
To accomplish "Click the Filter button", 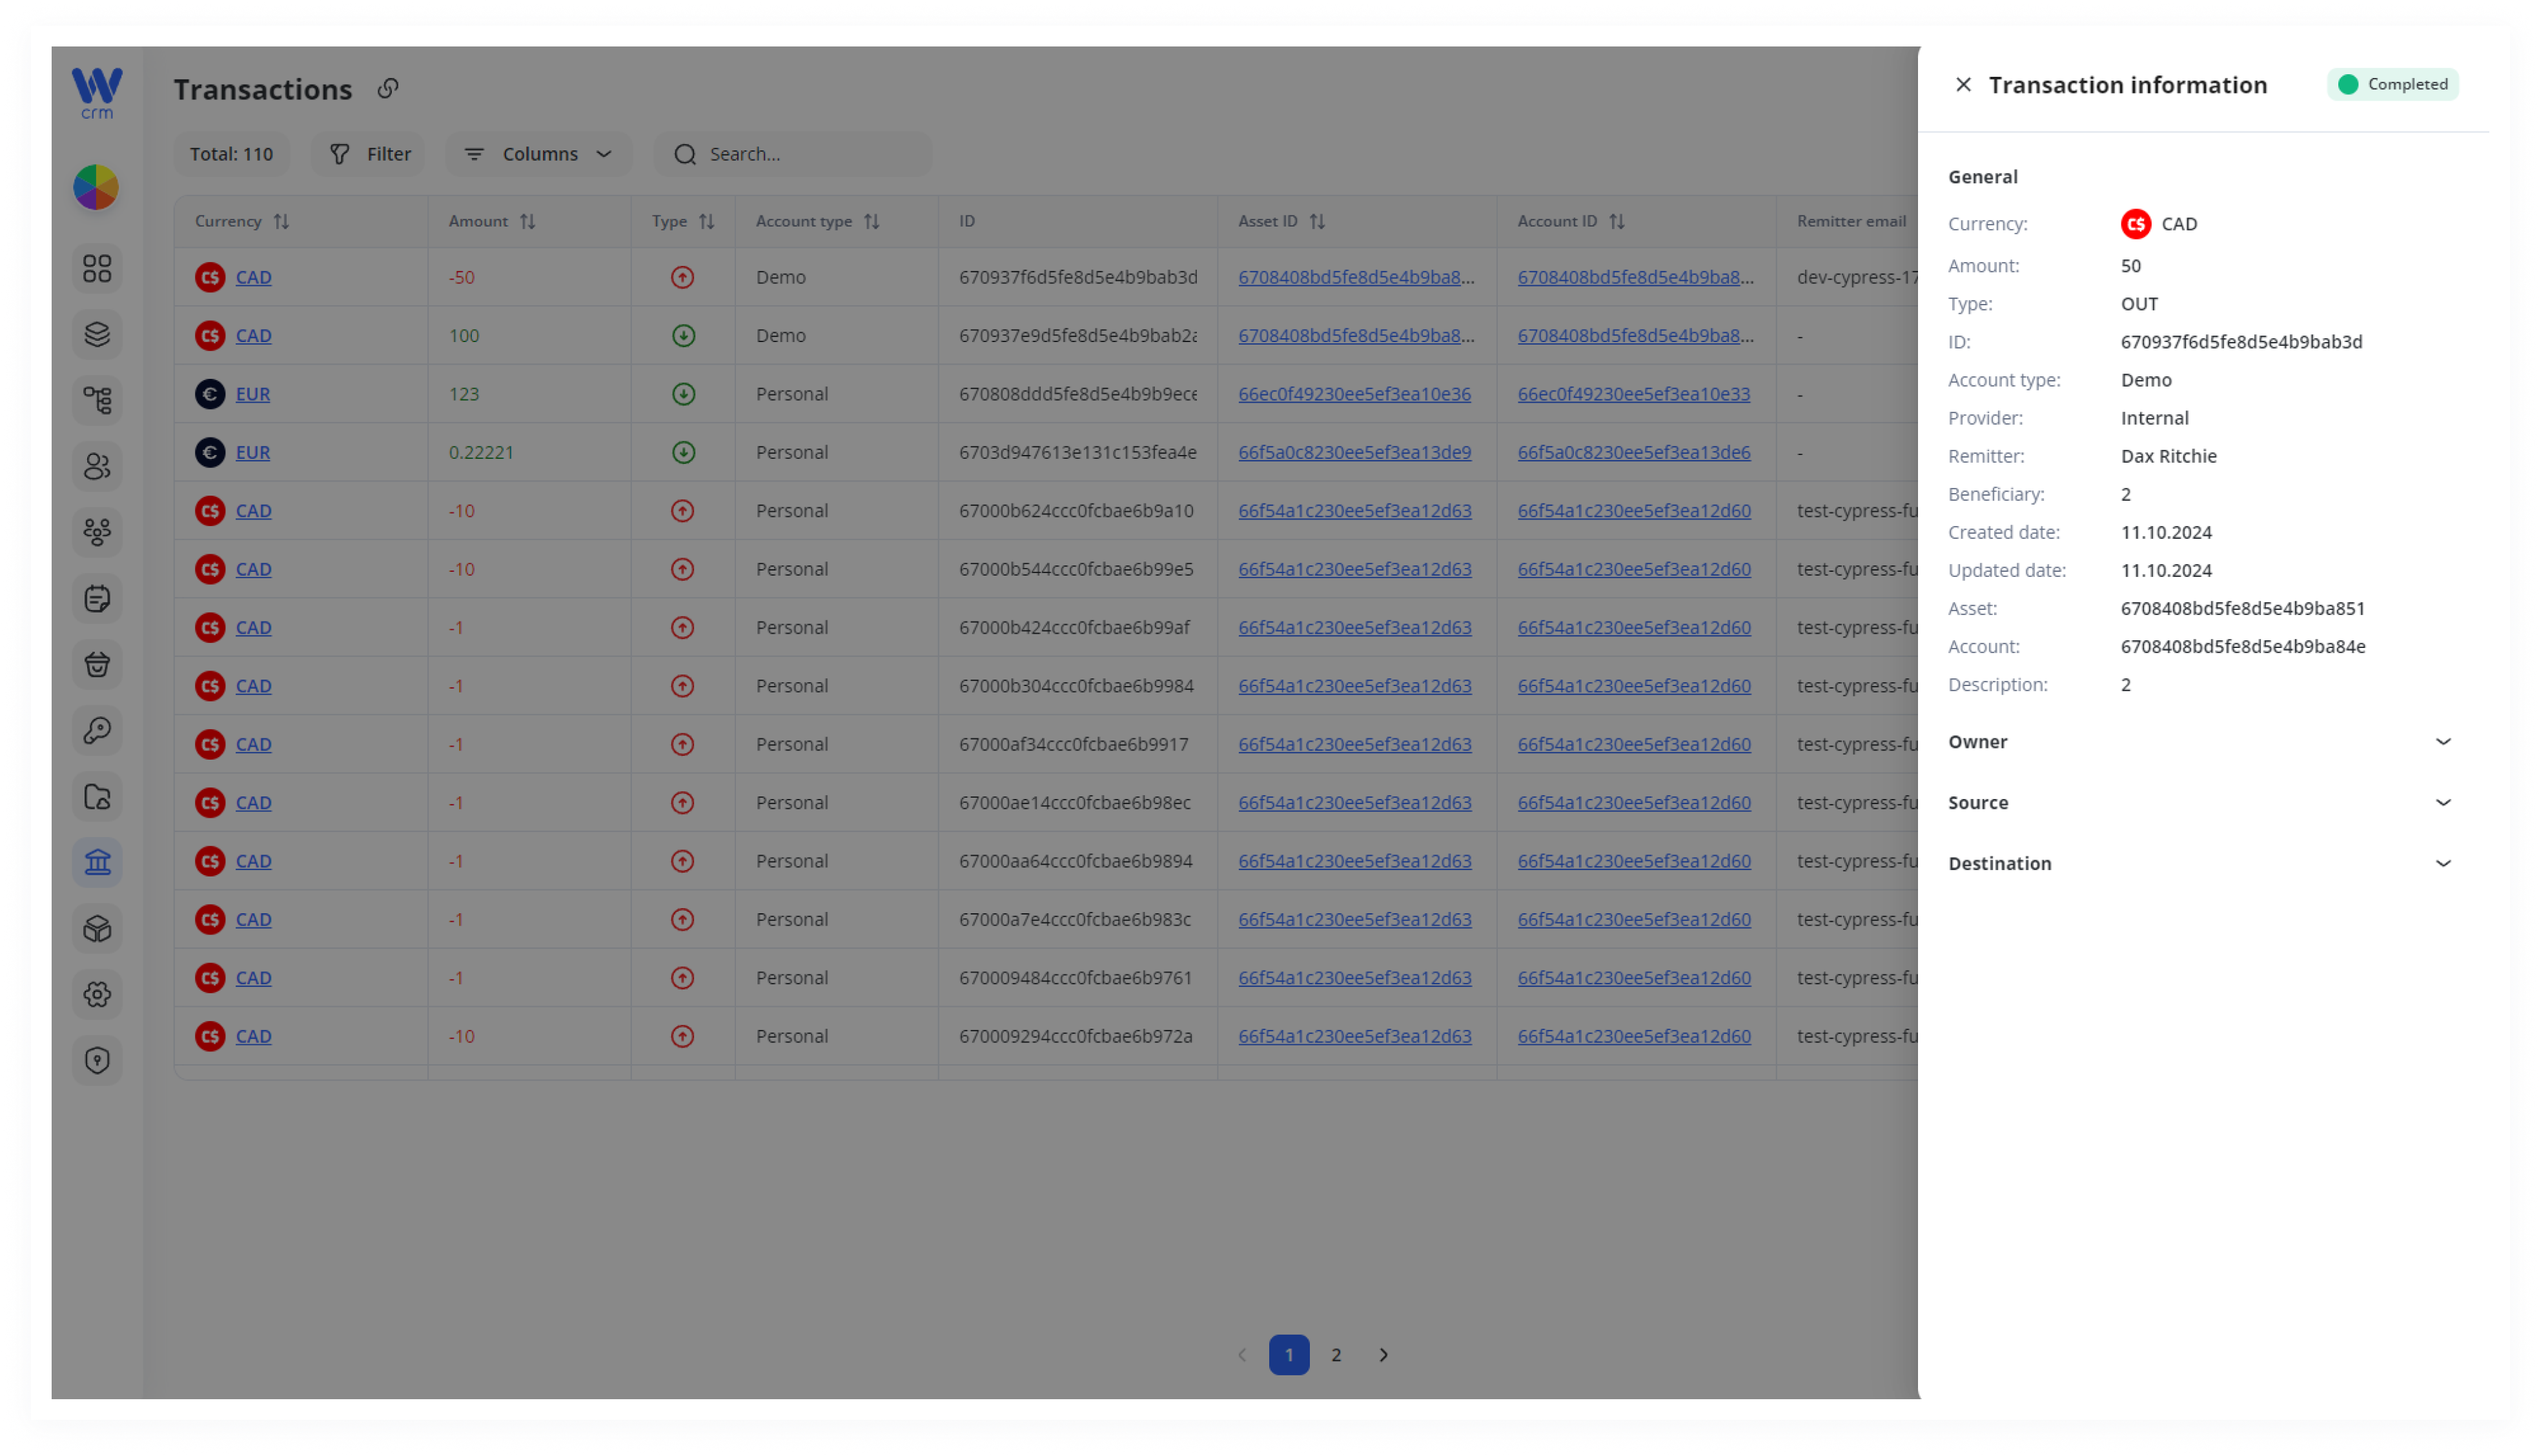I will [x=369, y=154].
